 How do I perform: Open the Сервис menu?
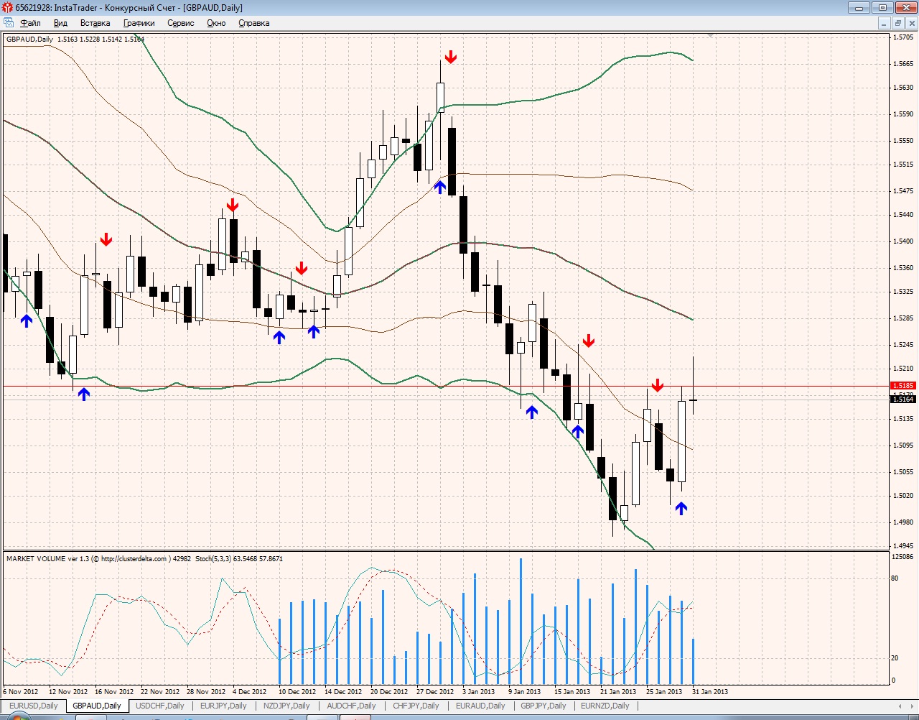click(x=181, y=23)
